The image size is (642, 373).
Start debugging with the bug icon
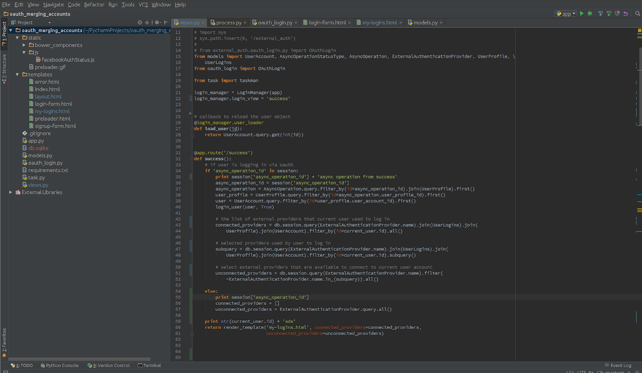pos(590,14)
